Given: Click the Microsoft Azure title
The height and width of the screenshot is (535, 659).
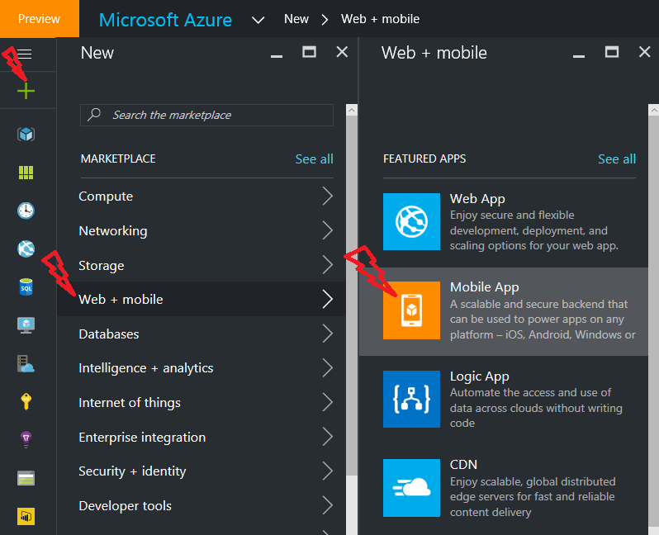Looking at the screenshot, I should pyautogui.click(x=165, y=20).
